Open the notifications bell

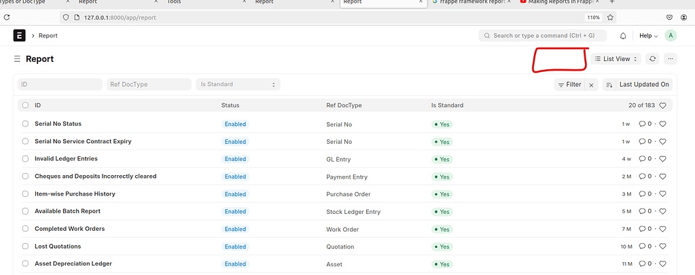click(x=623, y=36)
